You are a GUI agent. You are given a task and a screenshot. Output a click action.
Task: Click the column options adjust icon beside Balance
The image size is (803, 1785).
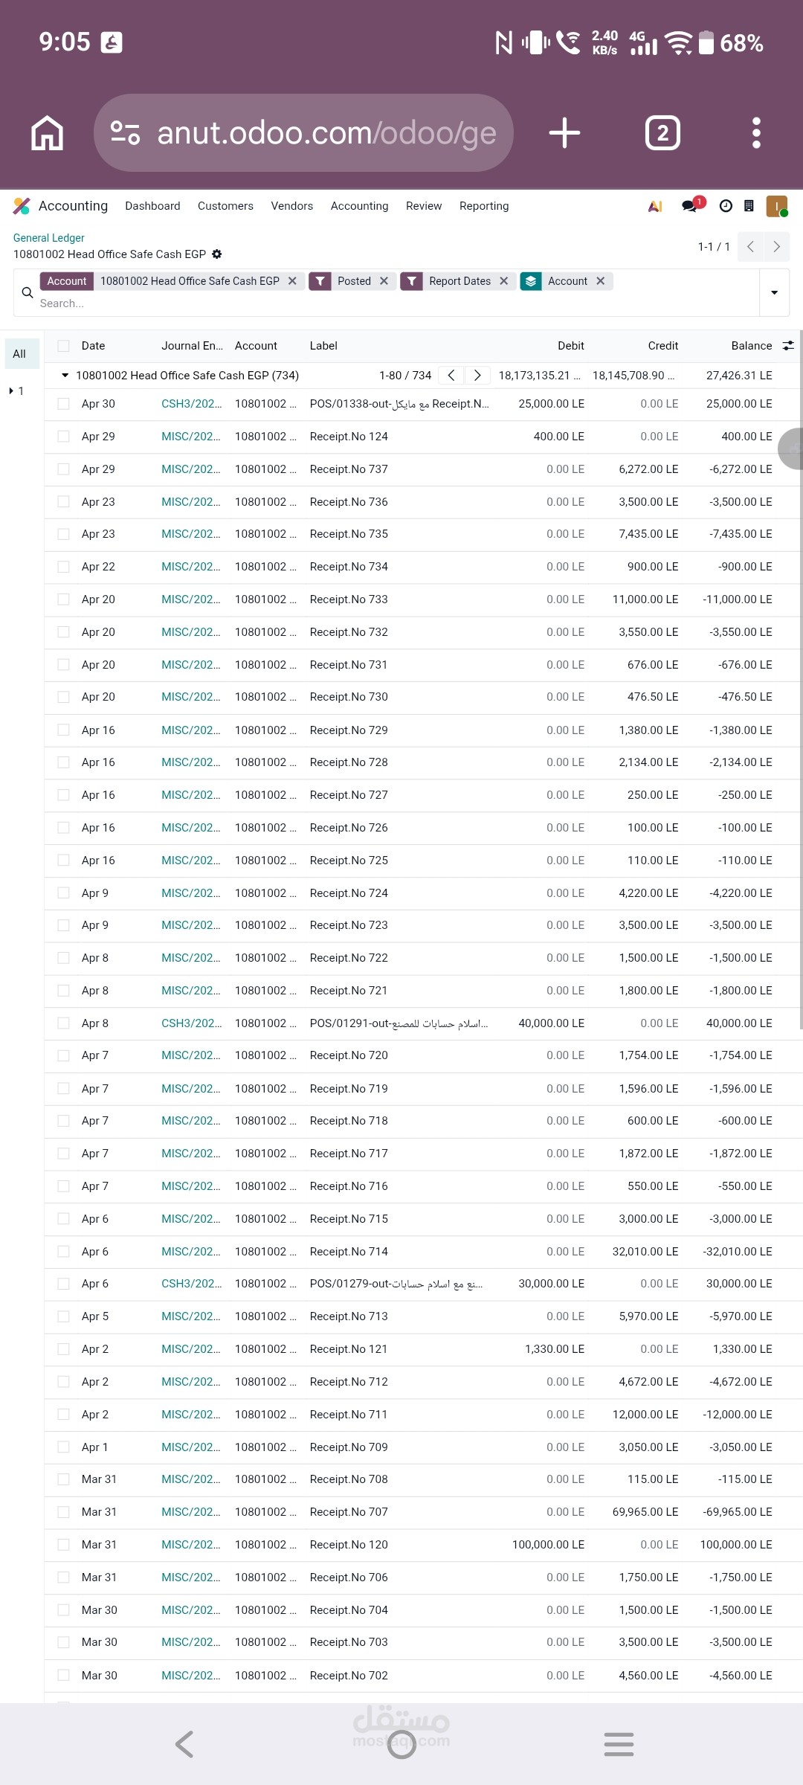(788, 346)
